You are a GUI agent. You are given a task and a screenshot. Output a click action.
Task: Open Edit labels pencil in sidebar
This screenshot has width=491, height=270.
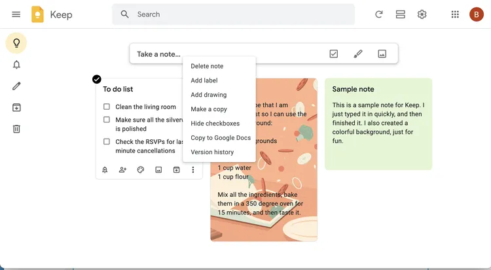[16, 86]
